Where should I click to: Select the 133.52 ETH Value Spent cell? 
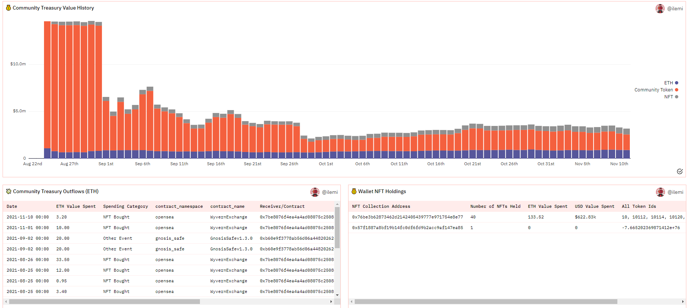pyautogui.click(x=536, y=217)
